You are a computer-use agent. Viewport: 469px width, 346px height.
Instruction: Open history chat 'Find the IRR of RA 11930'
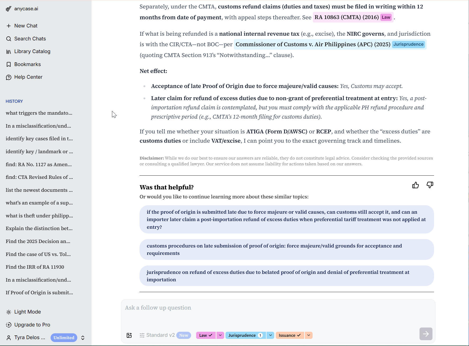(x=35, y=267)
